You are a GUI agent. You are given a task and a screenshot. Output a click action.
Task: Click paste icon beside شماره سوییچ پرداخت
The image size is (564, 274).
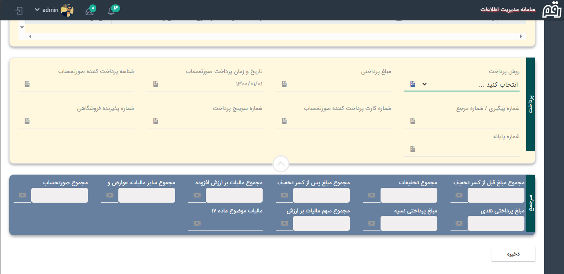click(155, 120)
